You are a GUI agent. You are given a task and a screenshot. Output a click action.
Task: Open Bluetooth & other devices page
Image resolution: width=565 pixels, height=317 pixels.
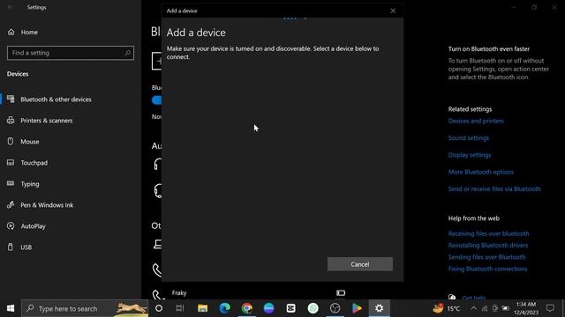coord(56,100)
